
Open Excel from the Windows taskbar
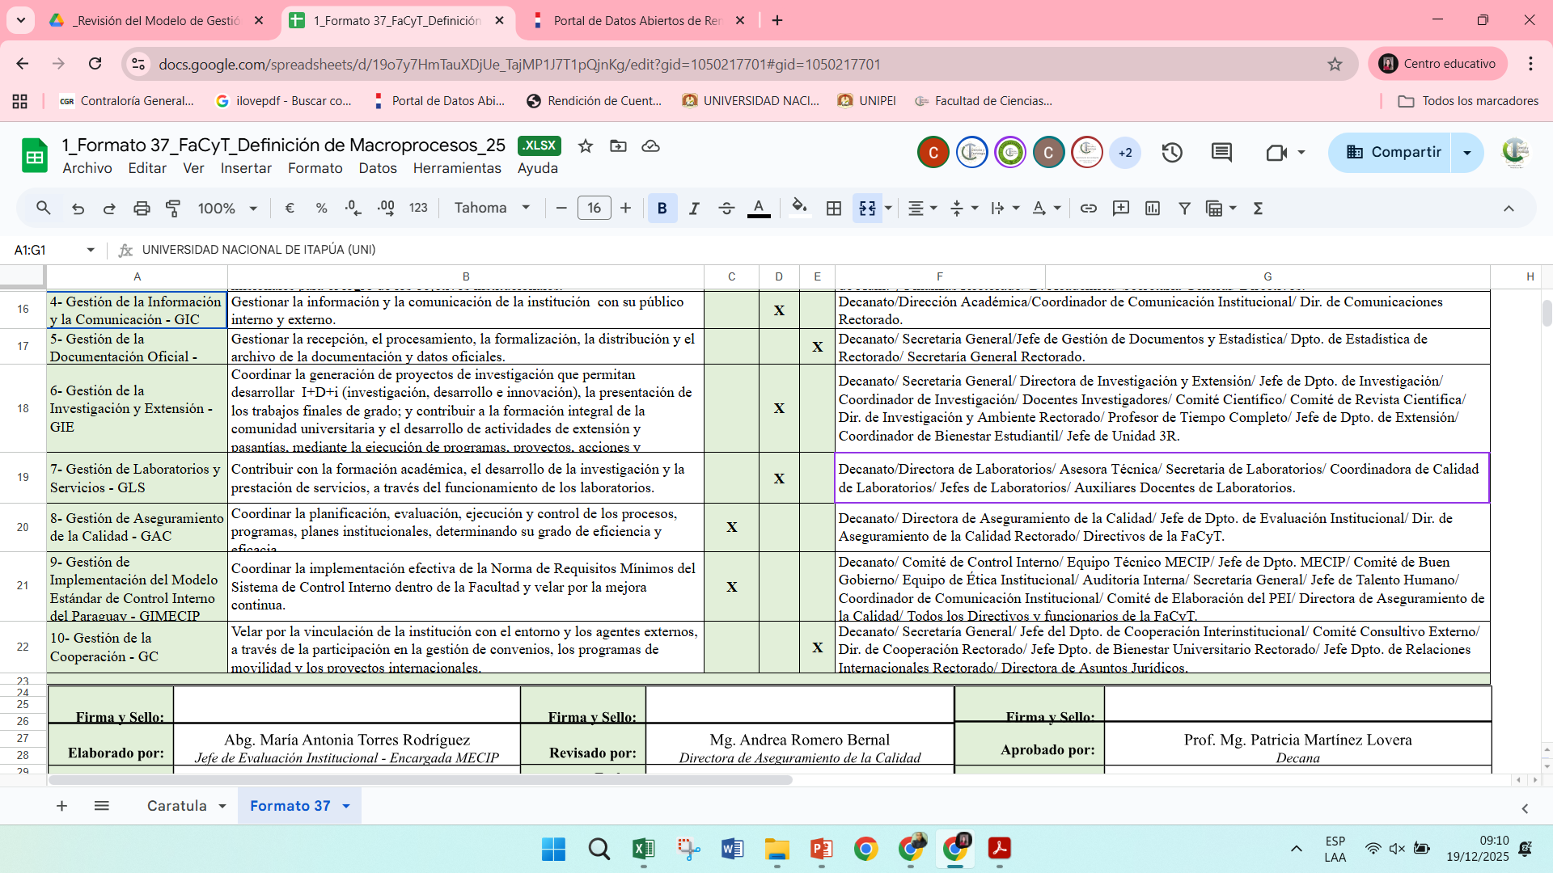[x=644, y=849]
